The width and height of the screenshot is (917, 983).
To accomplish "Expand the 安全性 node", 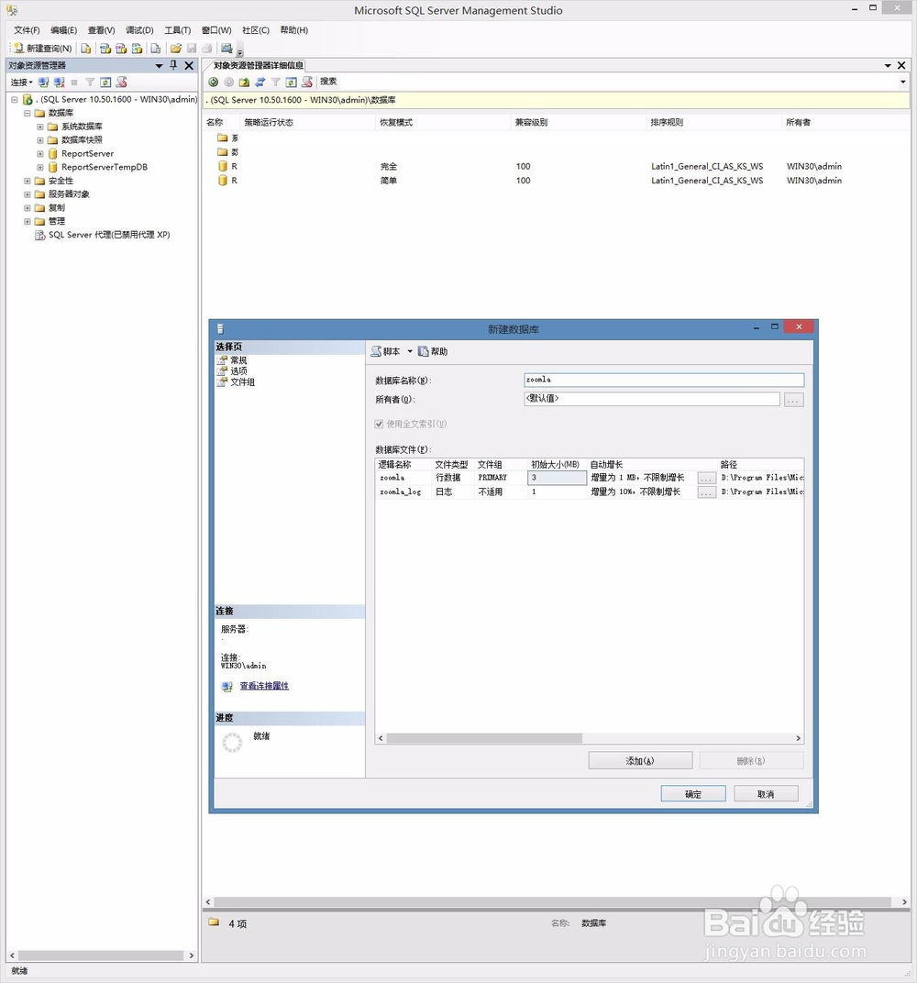I will [27, 181].
